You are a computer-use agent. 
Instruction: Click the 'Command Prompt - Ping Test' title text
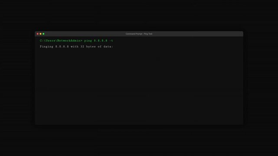coord(139,34)
